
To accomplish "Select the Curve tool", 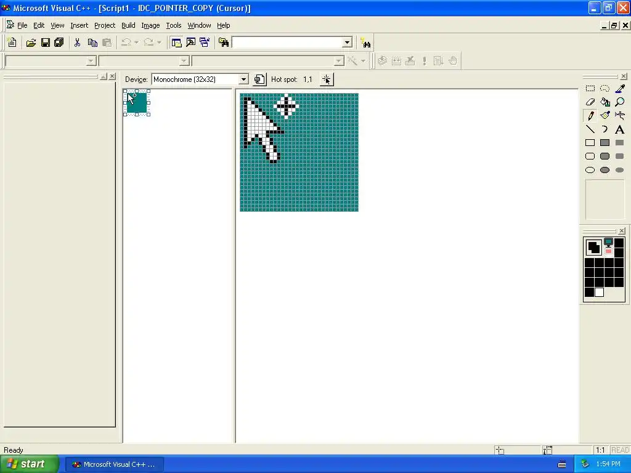I will tap(605, 129).
